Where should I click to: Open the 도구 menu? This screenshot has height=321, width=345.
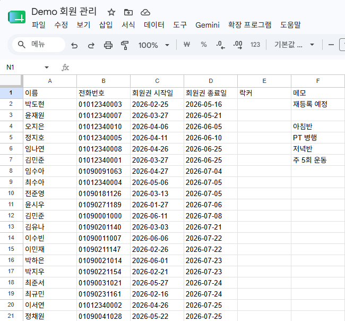pyautogui.click(x=180, y=24)
